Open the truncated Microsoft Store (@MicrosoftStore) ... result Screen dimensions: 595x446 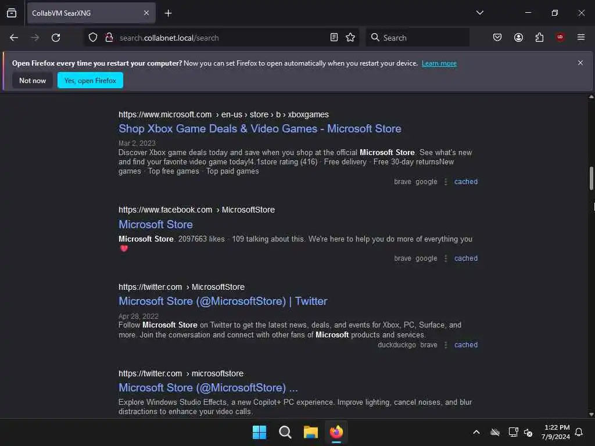coord(208,387)
